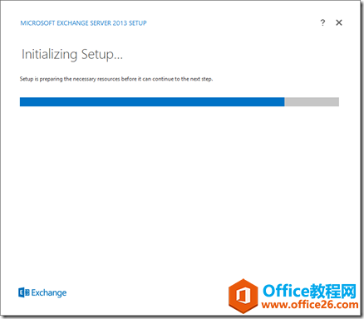This screenshot has width=364, height=319.
Task: Open the www.office26.com link
Action: (310, 305)
